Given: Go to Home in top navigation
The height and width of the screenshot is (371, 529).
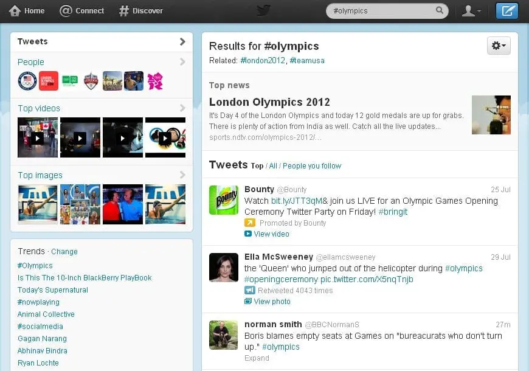Looking at the screenshot, I should coord(27,11).
